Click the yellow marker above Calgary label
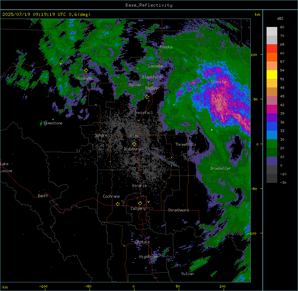The width and height of the screenshot is (298, 291). 140,204
